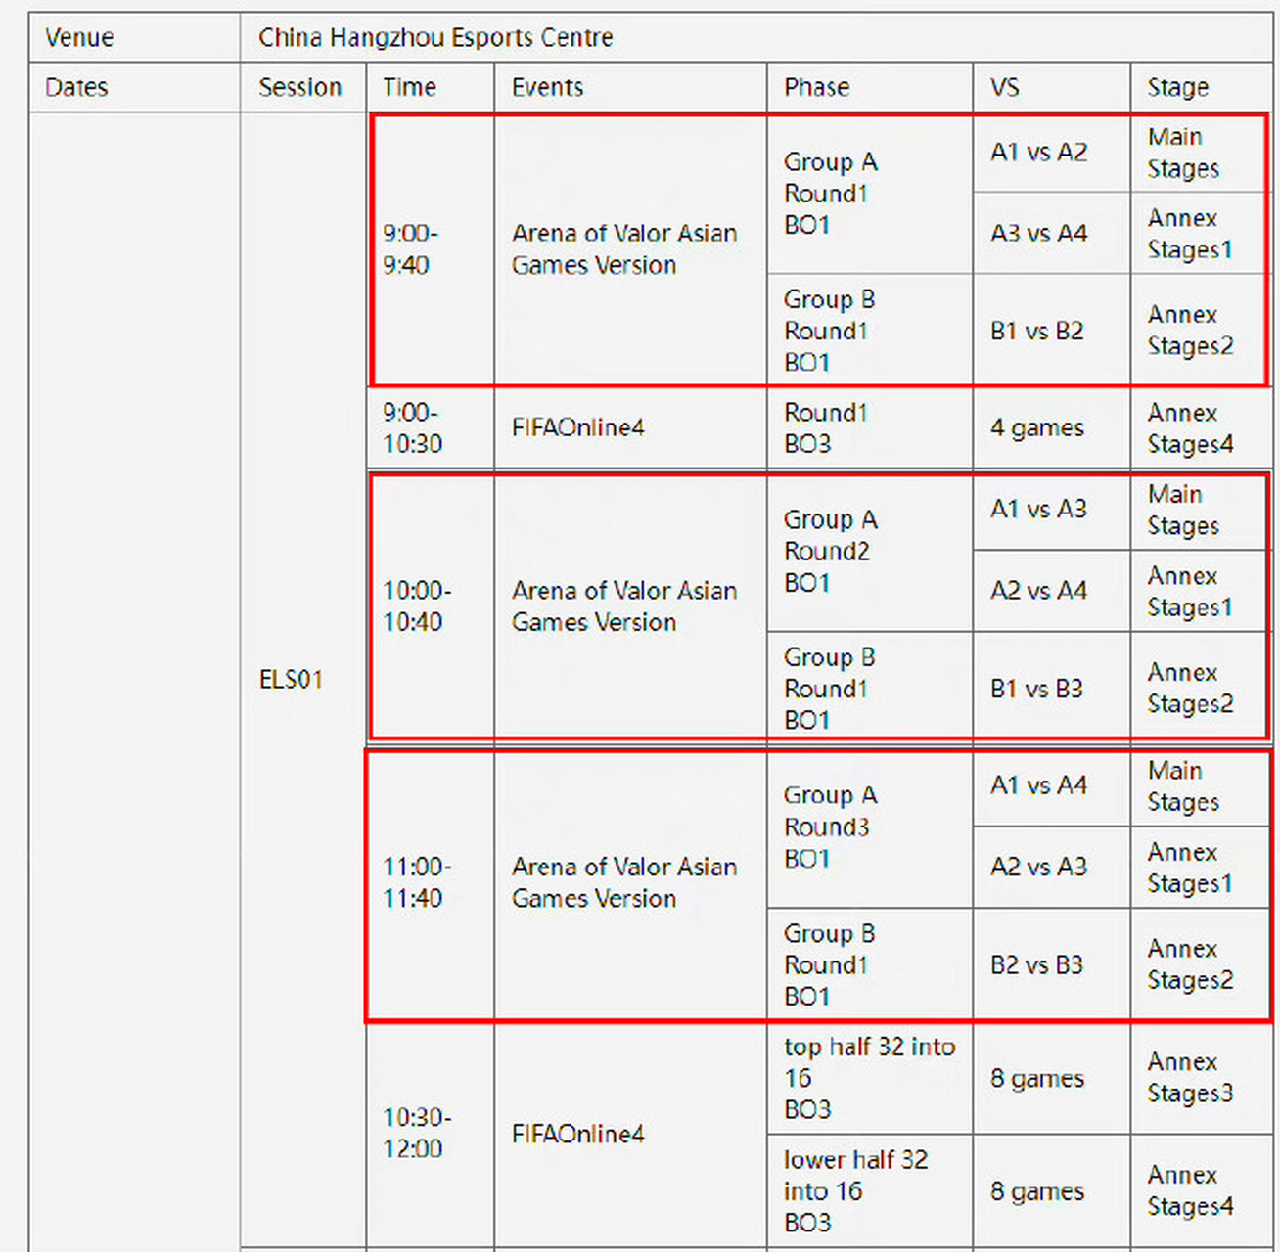Click the "VS" column header
The height and width of the screenshot is (1252, 1280).
click(x=1052, y=88)
